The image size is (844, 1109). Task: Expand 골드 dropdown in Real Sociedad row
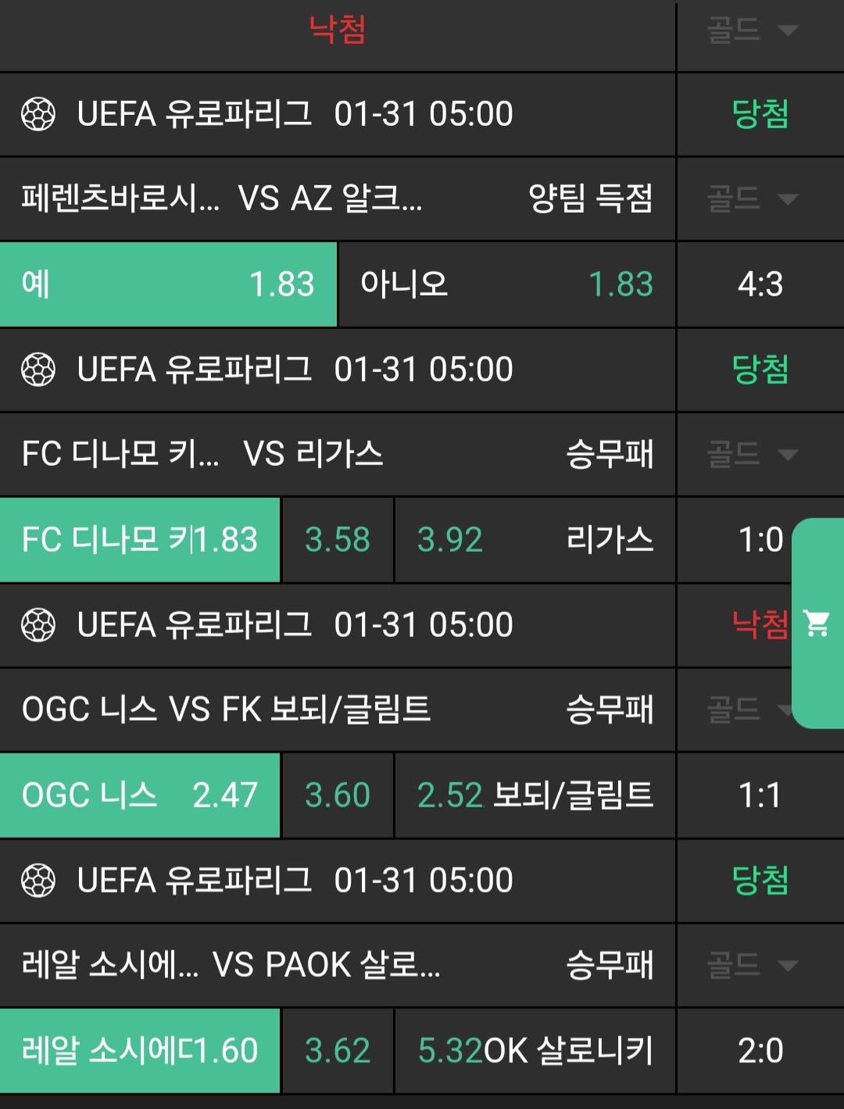[752, 965]
